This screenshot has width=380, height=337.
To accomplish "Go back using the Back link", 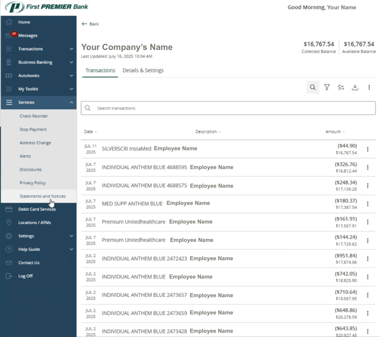I will tap(90, 24).
